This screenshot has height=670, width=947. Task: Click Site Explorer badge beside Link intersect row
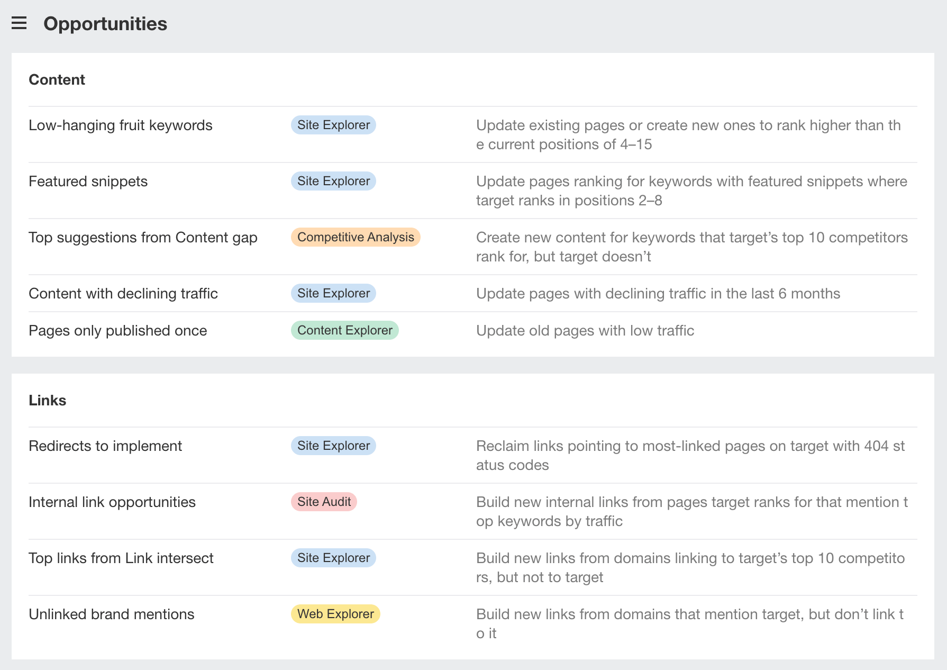(x=333, y=558)
